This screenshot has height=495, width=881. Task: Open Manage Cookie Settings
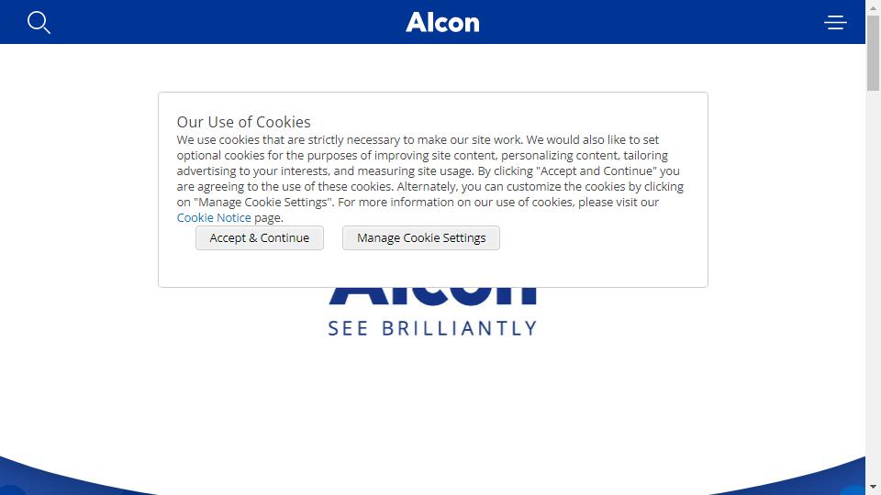pyautogui.click(x=421, y=238)
